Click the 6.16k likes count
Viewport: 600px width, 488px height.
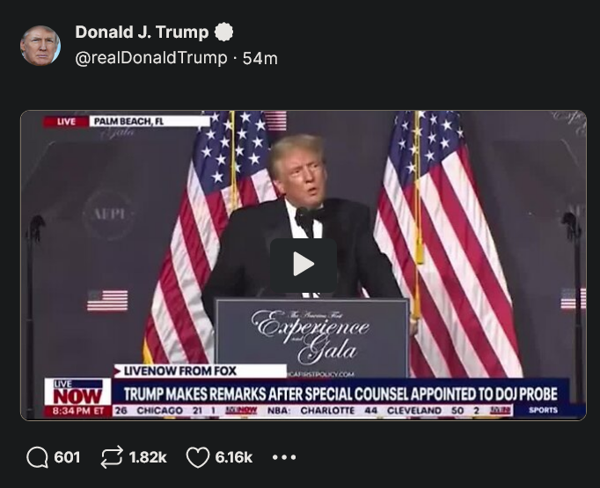pyautogui.click(x=233, y=457)
